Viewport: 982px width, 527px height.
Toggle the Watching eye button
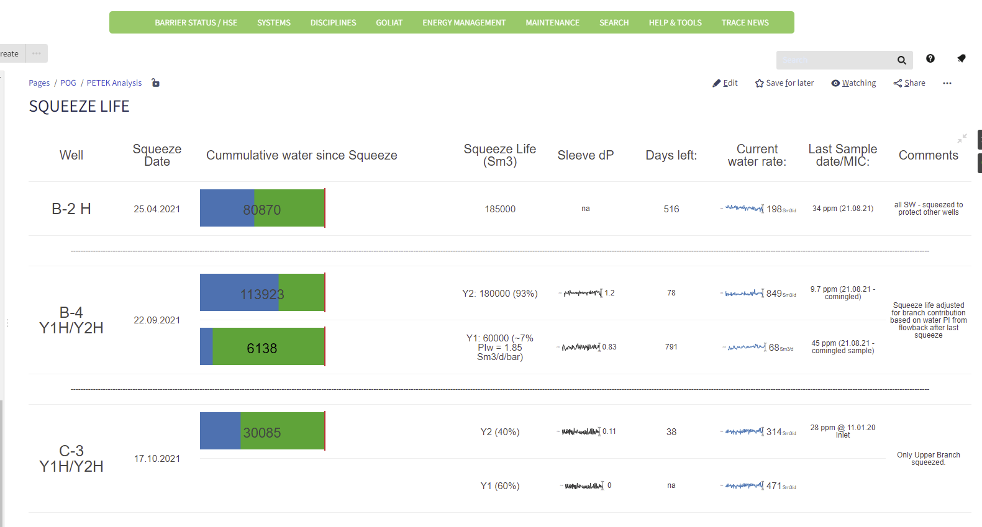(853, 83)
